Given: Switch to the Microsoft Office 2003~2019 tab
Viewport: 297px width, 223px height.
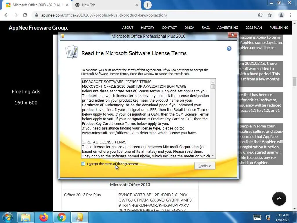Looking at the screenshot, I should [x=37, y=5].
